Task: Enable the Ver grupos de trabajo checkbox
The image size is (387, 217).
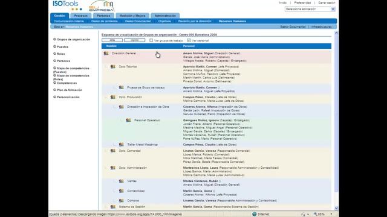Action: (151, 40)
